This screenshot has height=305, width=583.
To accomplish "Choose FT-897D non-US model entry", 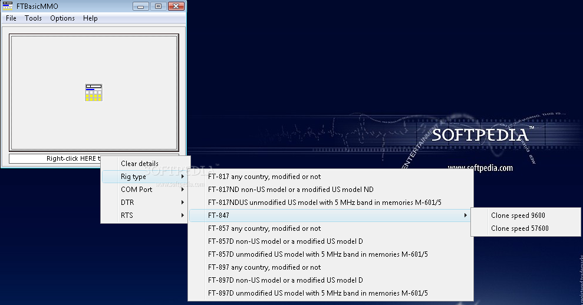I will [331, 280].
